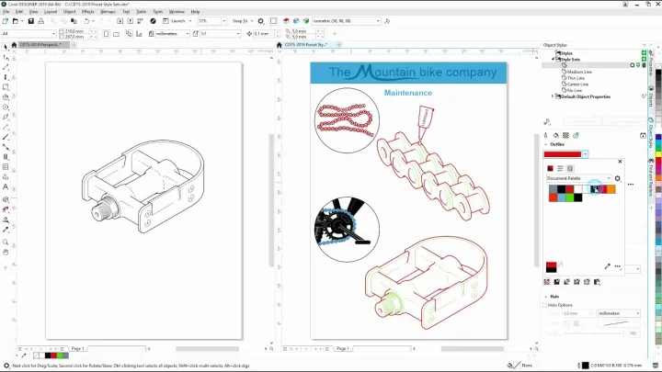Click the New document icon

pos(6,20)
